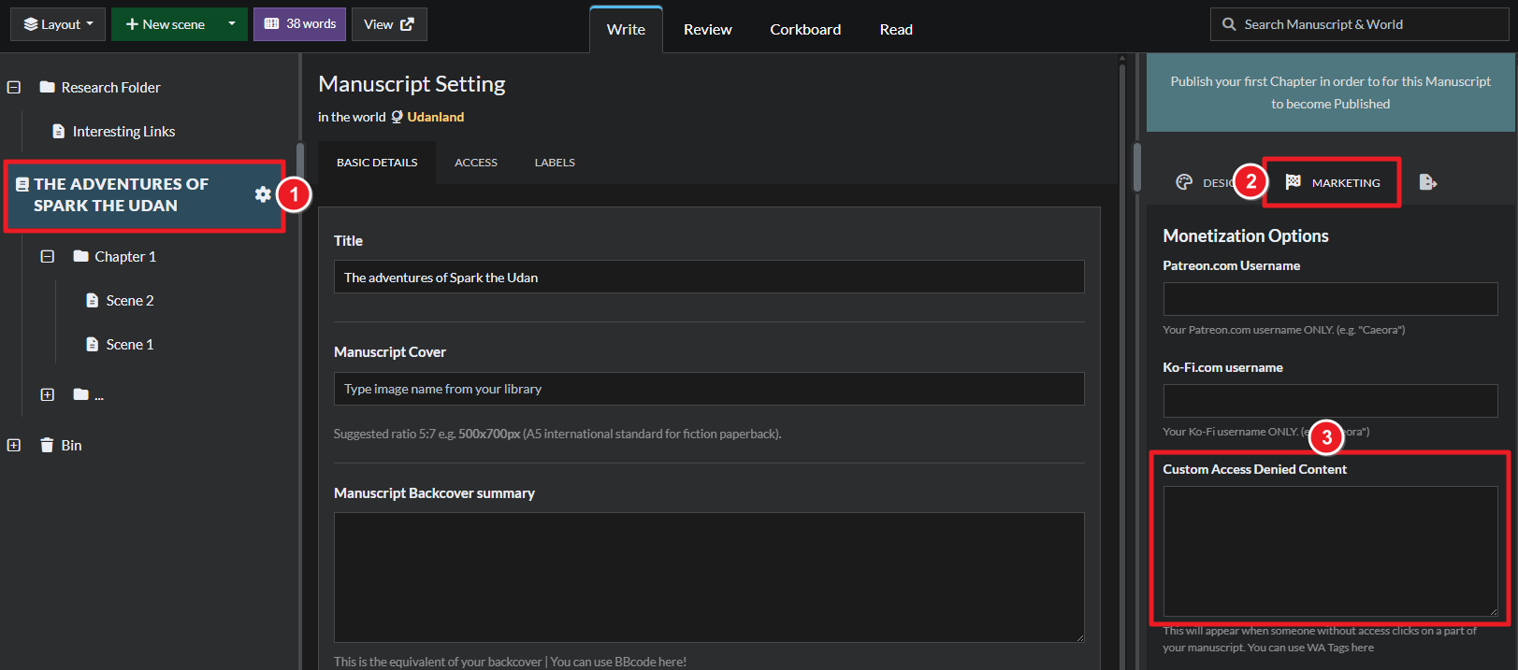The image size is (1518, 670).
Task: Open manuscript settings via the gear icon
Action: tap(263, 194)
